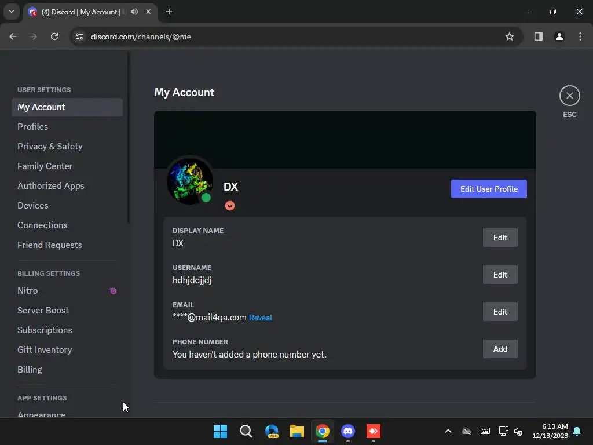Click the red badge icon under DX

(x=230, y=206)
